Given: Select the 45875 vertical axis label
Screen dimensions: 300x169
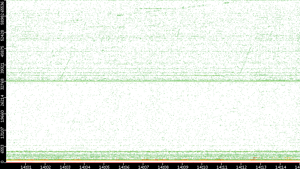Looking at the screenshot, I should (x=2, y=52).
